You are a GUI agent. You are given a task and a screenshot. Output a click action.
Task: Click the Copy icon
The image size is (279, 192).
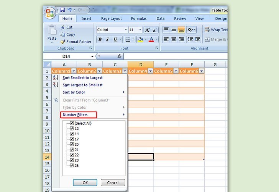tap(62, 34)
